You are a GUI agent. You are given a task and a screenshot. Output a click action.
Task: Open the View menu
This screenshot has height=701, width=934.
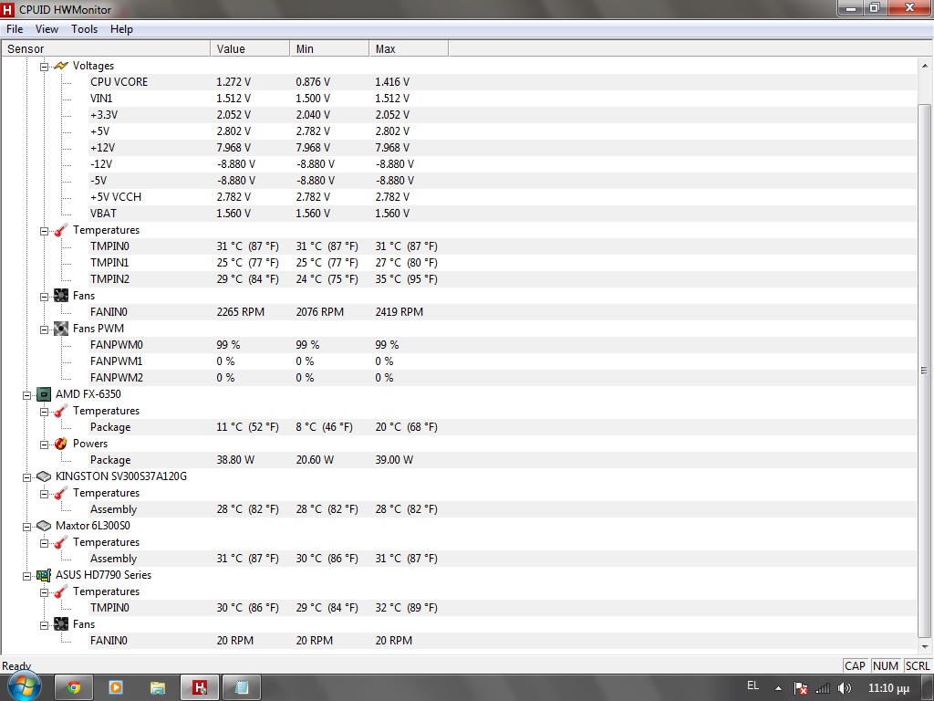coord(47,29)
